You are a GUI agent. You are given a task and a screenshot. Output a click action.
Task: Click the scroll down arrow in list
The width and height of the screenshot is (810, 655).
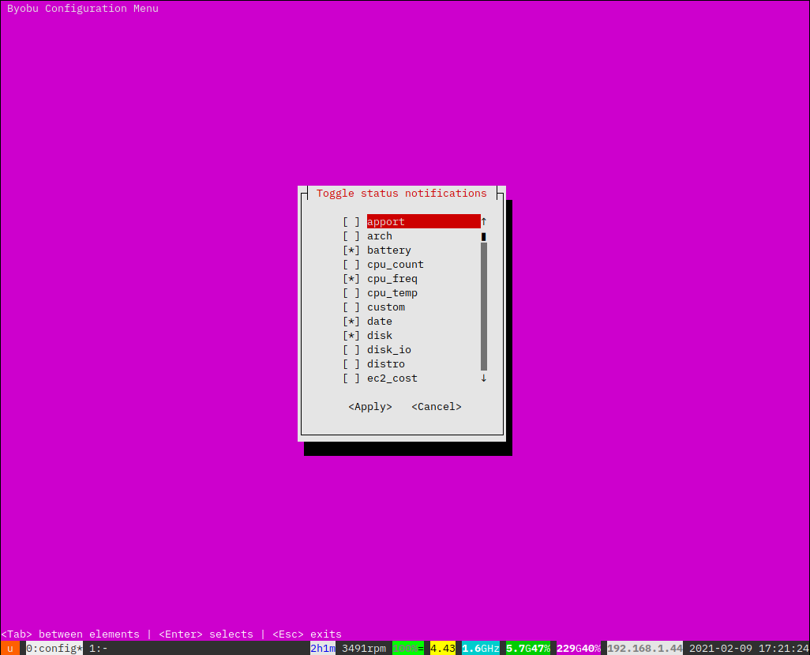483,378
